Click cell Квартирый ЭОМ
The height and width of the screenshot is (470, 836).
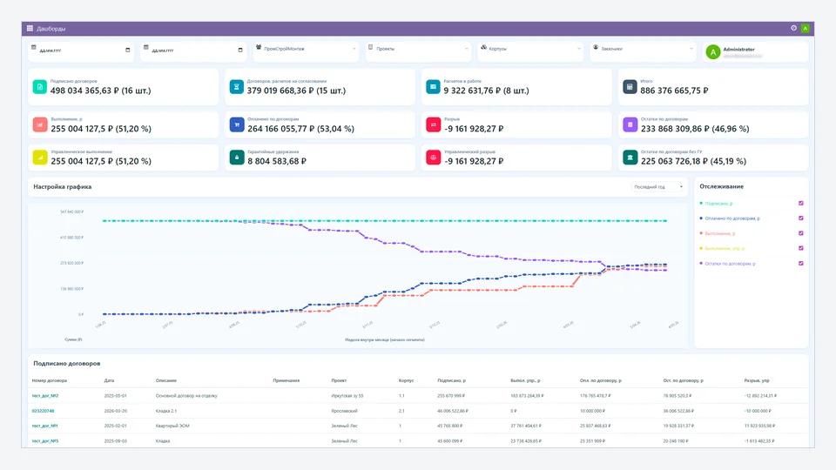172,426
